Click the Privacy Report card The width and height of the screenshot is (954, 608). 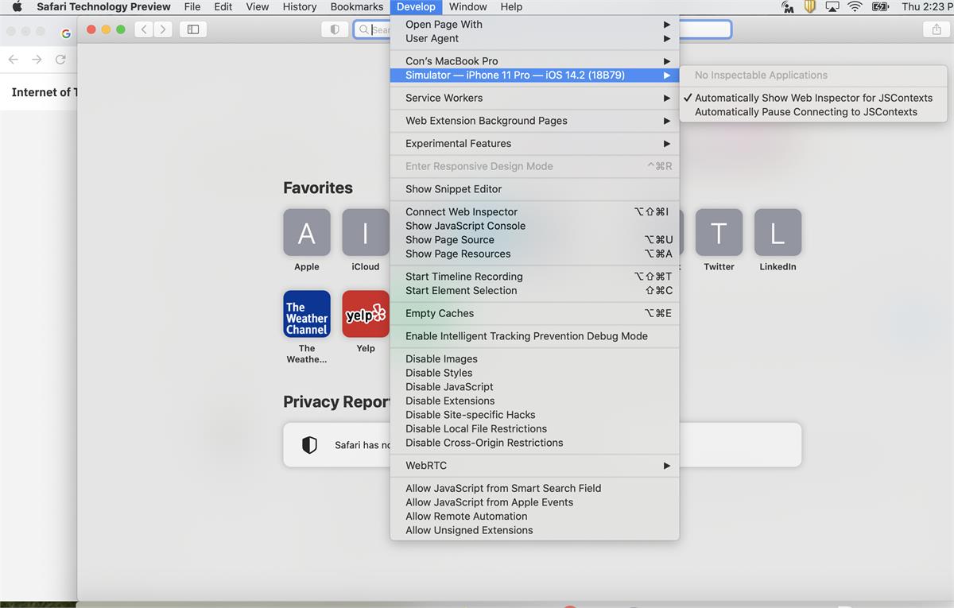pos(542,445)
